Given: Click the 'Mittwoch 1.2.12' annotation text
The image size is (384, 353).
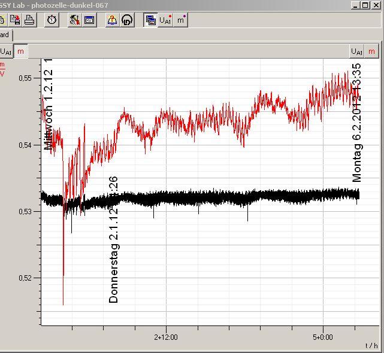Looking at the screenshot, I should [x=48, y=105].
